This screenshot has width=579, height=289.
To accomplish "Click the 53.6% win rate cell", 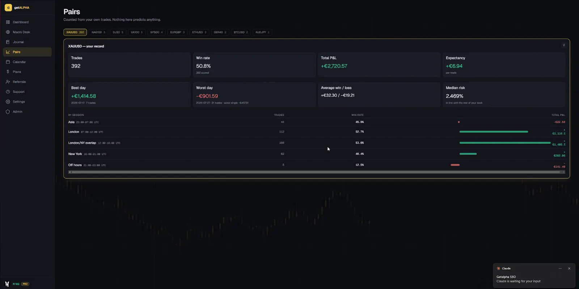I will click(360, 143).
